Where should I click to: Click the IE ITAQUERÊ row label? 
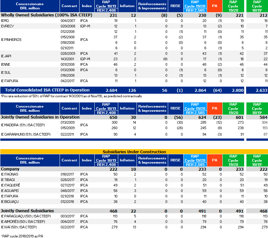(x=11, y=185)
